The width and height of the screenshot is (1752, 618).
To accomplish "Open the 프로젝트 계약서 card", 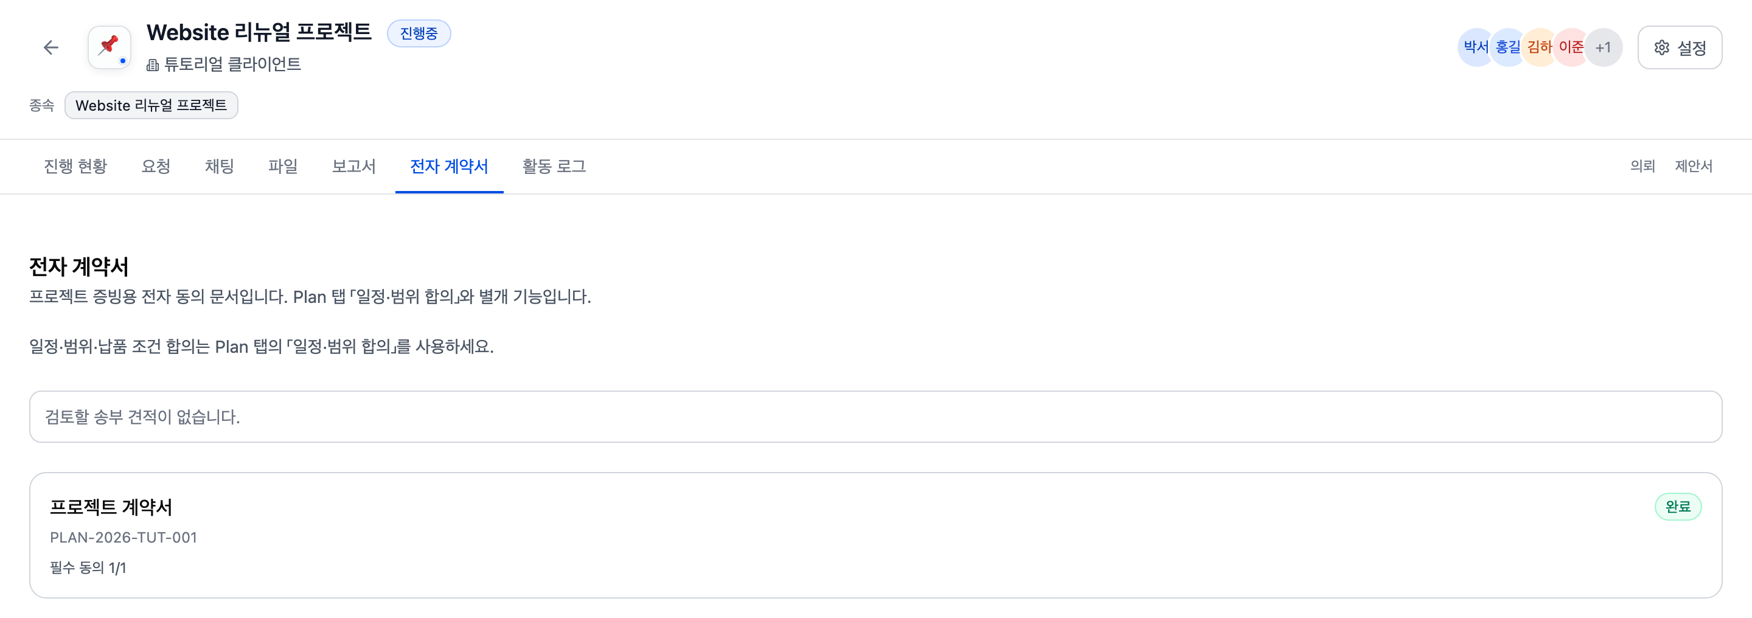I will 875,536.
